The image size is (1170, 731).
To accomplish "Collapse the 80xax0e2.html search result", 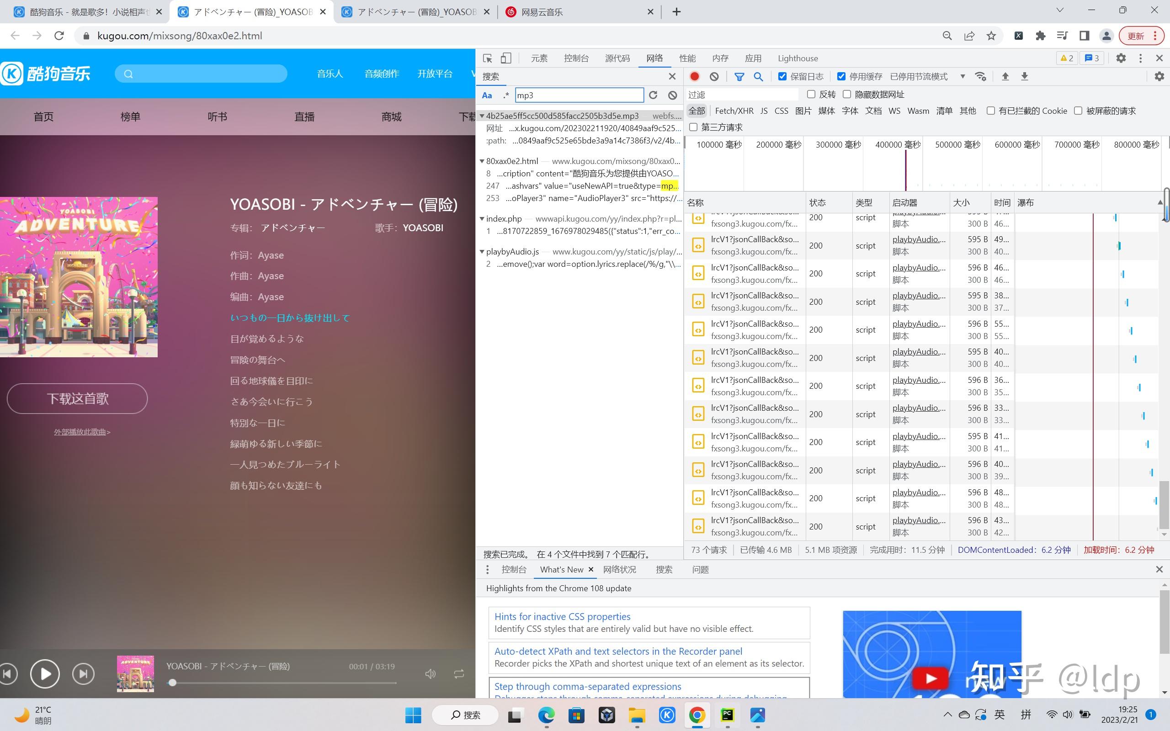I will pyautogui.click(x=482, y=161).
